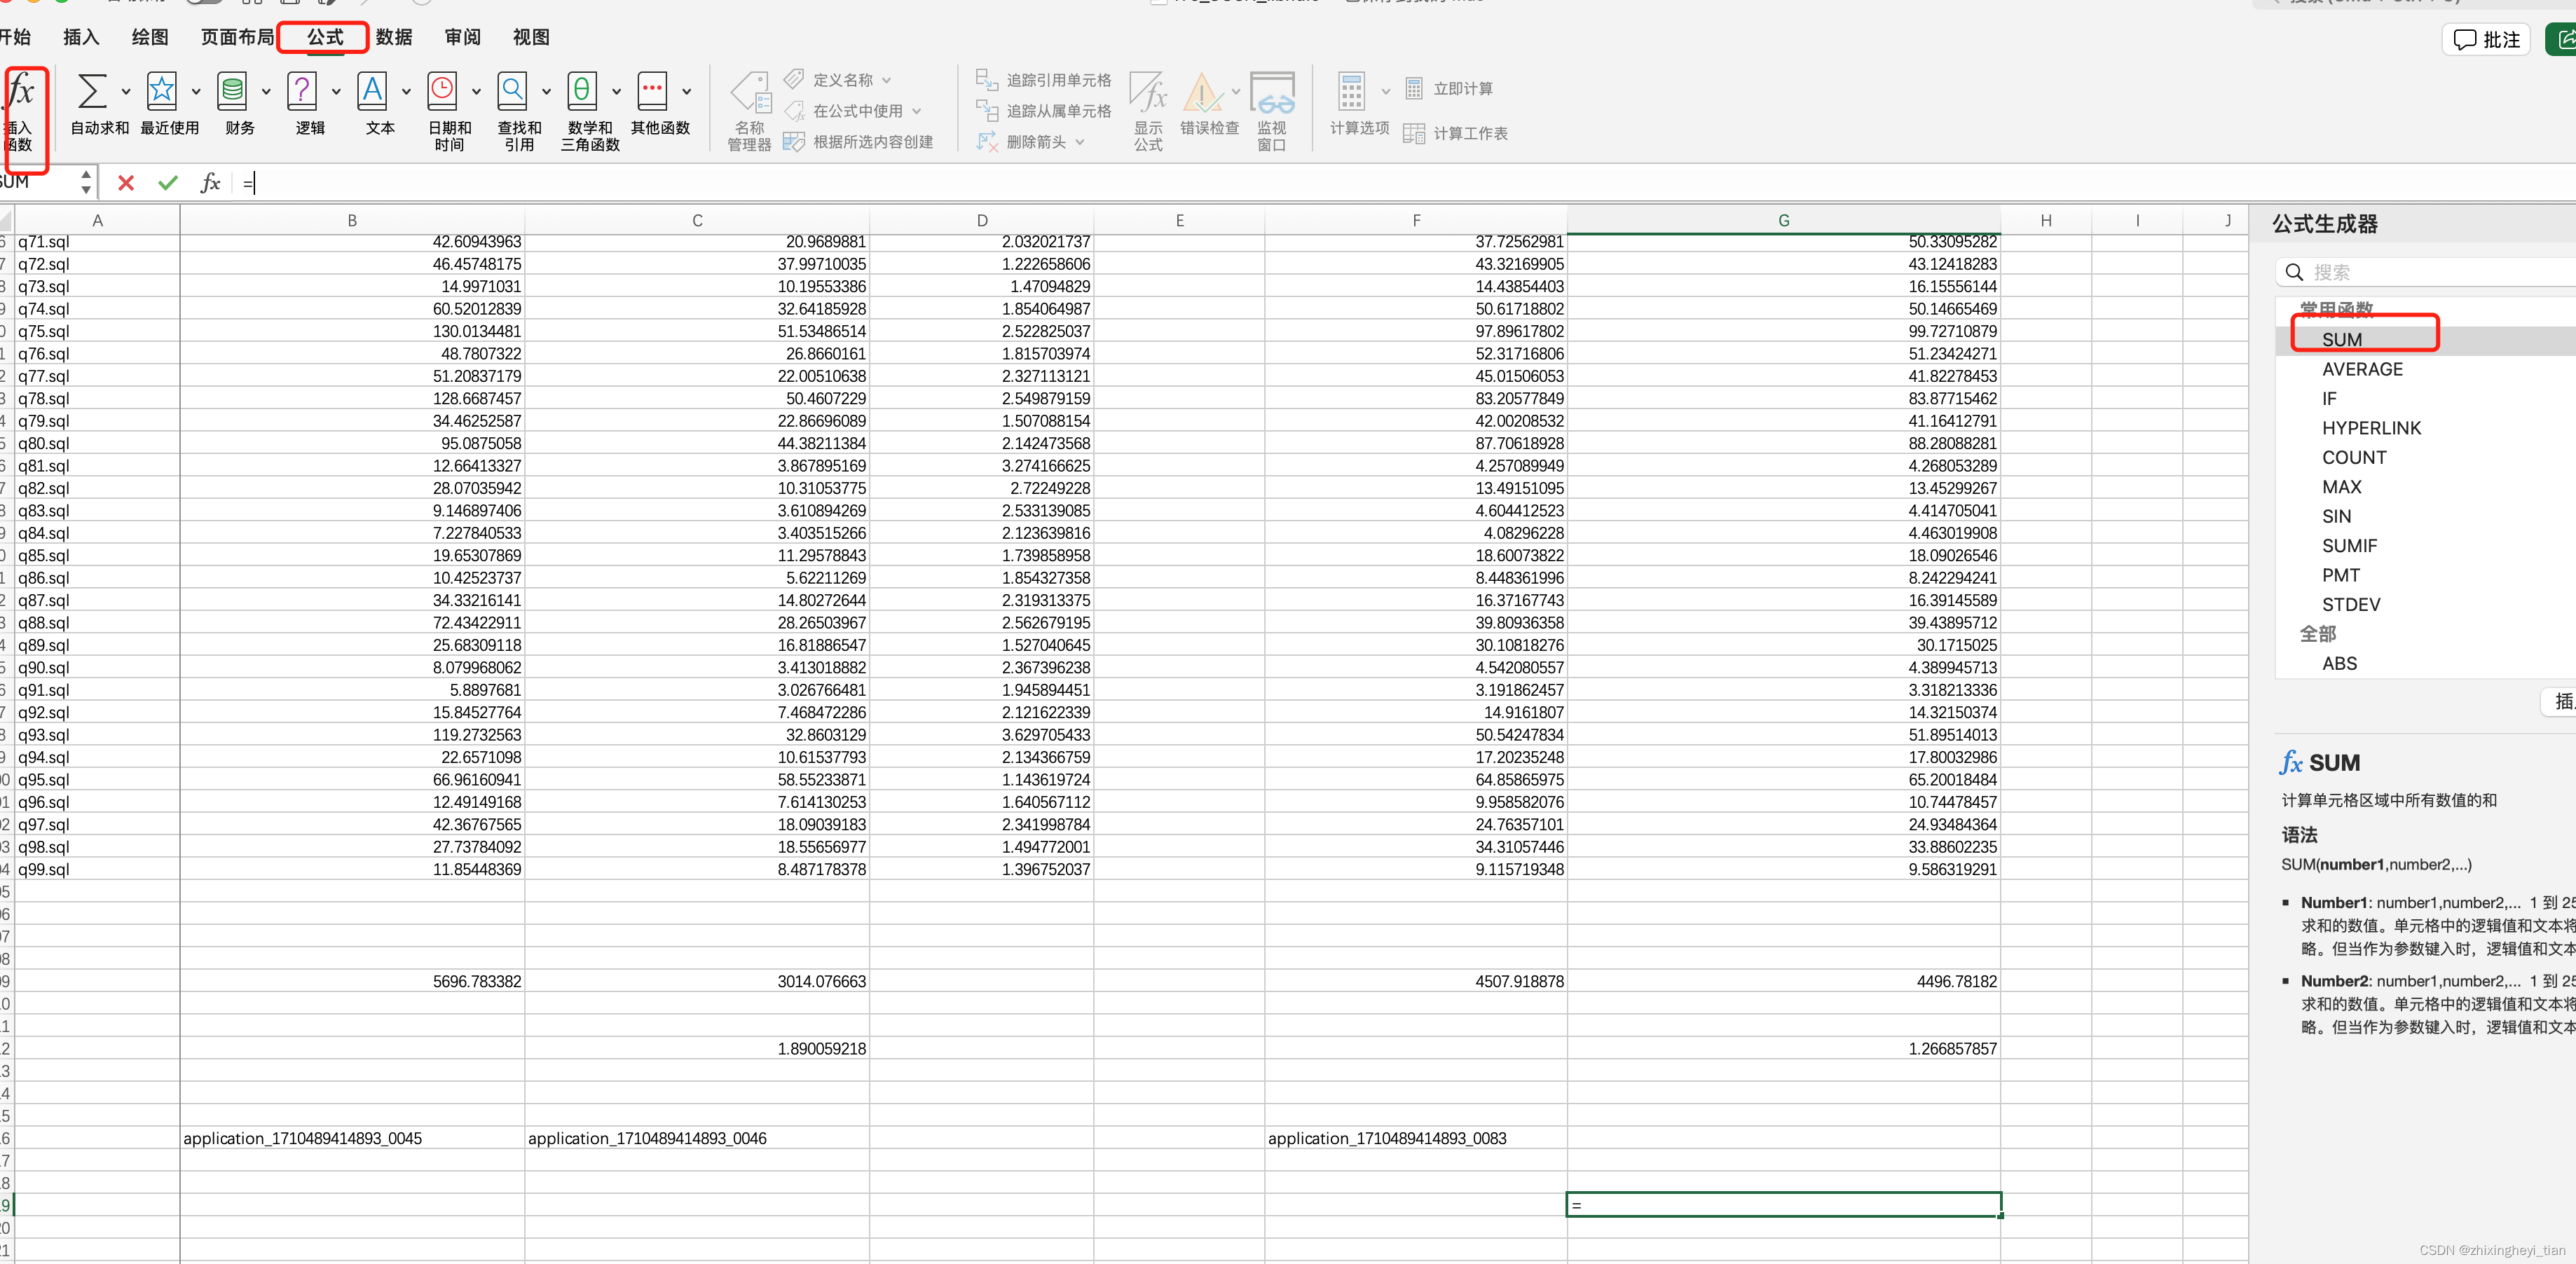The height and width of the screenshot is (1264, 2576).
Task: Click the Calculate Sheet icon
Action: coord(1414,133)
